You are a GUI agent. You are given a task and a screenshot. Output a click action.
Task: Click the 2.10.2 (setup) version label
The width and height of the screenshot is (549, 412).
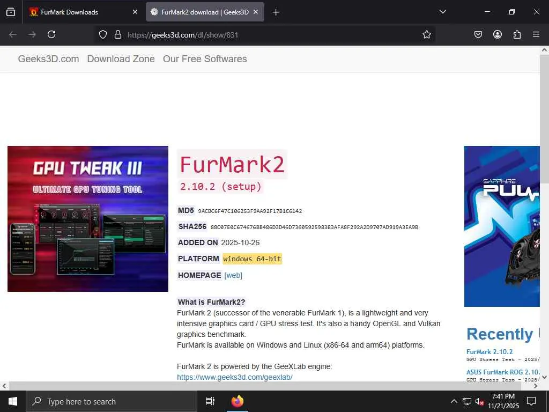point(221,186)
